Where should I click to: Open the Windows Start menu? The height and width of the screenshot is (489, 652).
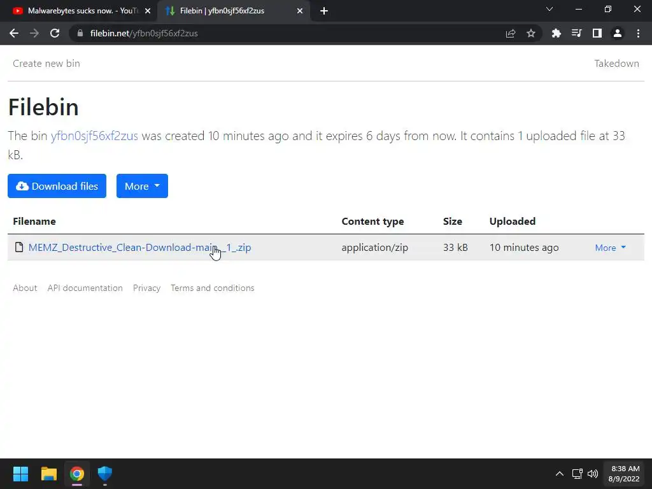[20, 474]
